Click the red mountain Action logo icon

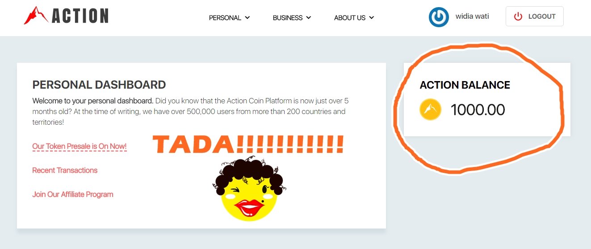point(36,16)
